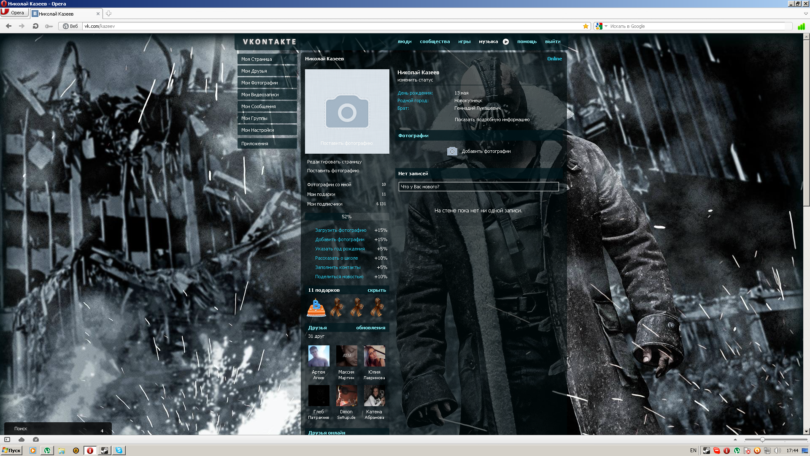Click Указать год рождения link
Screen dimensions: 810x456
340,249
